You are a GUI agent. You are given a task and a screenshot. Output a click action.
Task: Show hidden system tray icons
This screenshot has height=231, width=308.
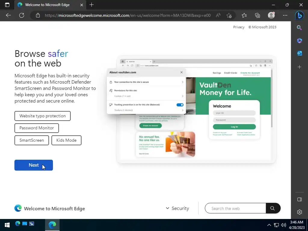pos(269,225)
